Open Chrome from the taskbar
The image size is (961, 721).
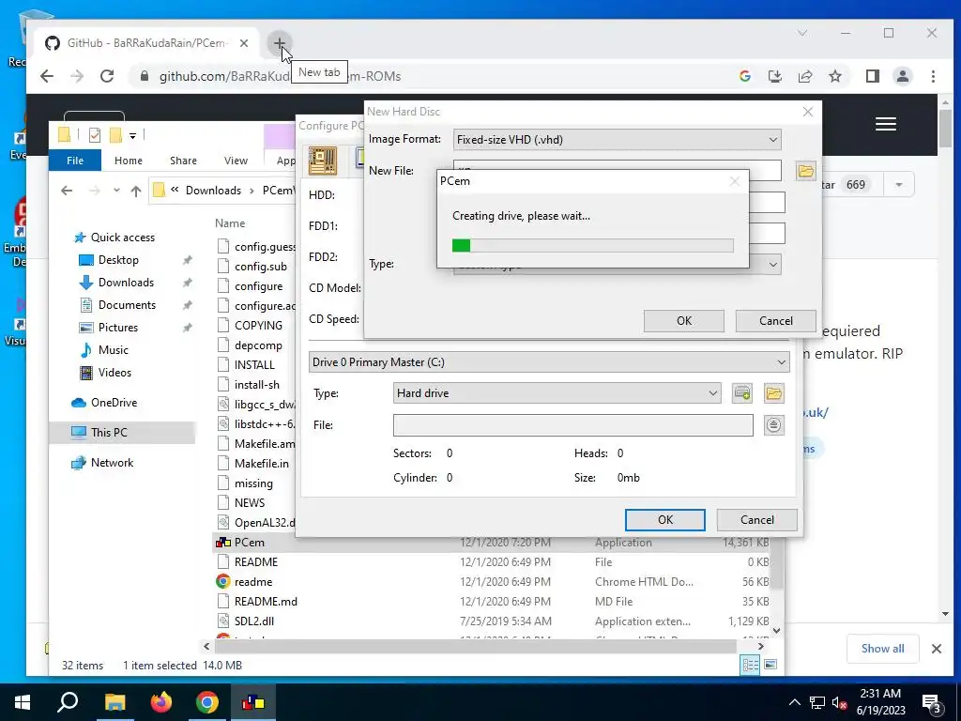tap(207, 702)
